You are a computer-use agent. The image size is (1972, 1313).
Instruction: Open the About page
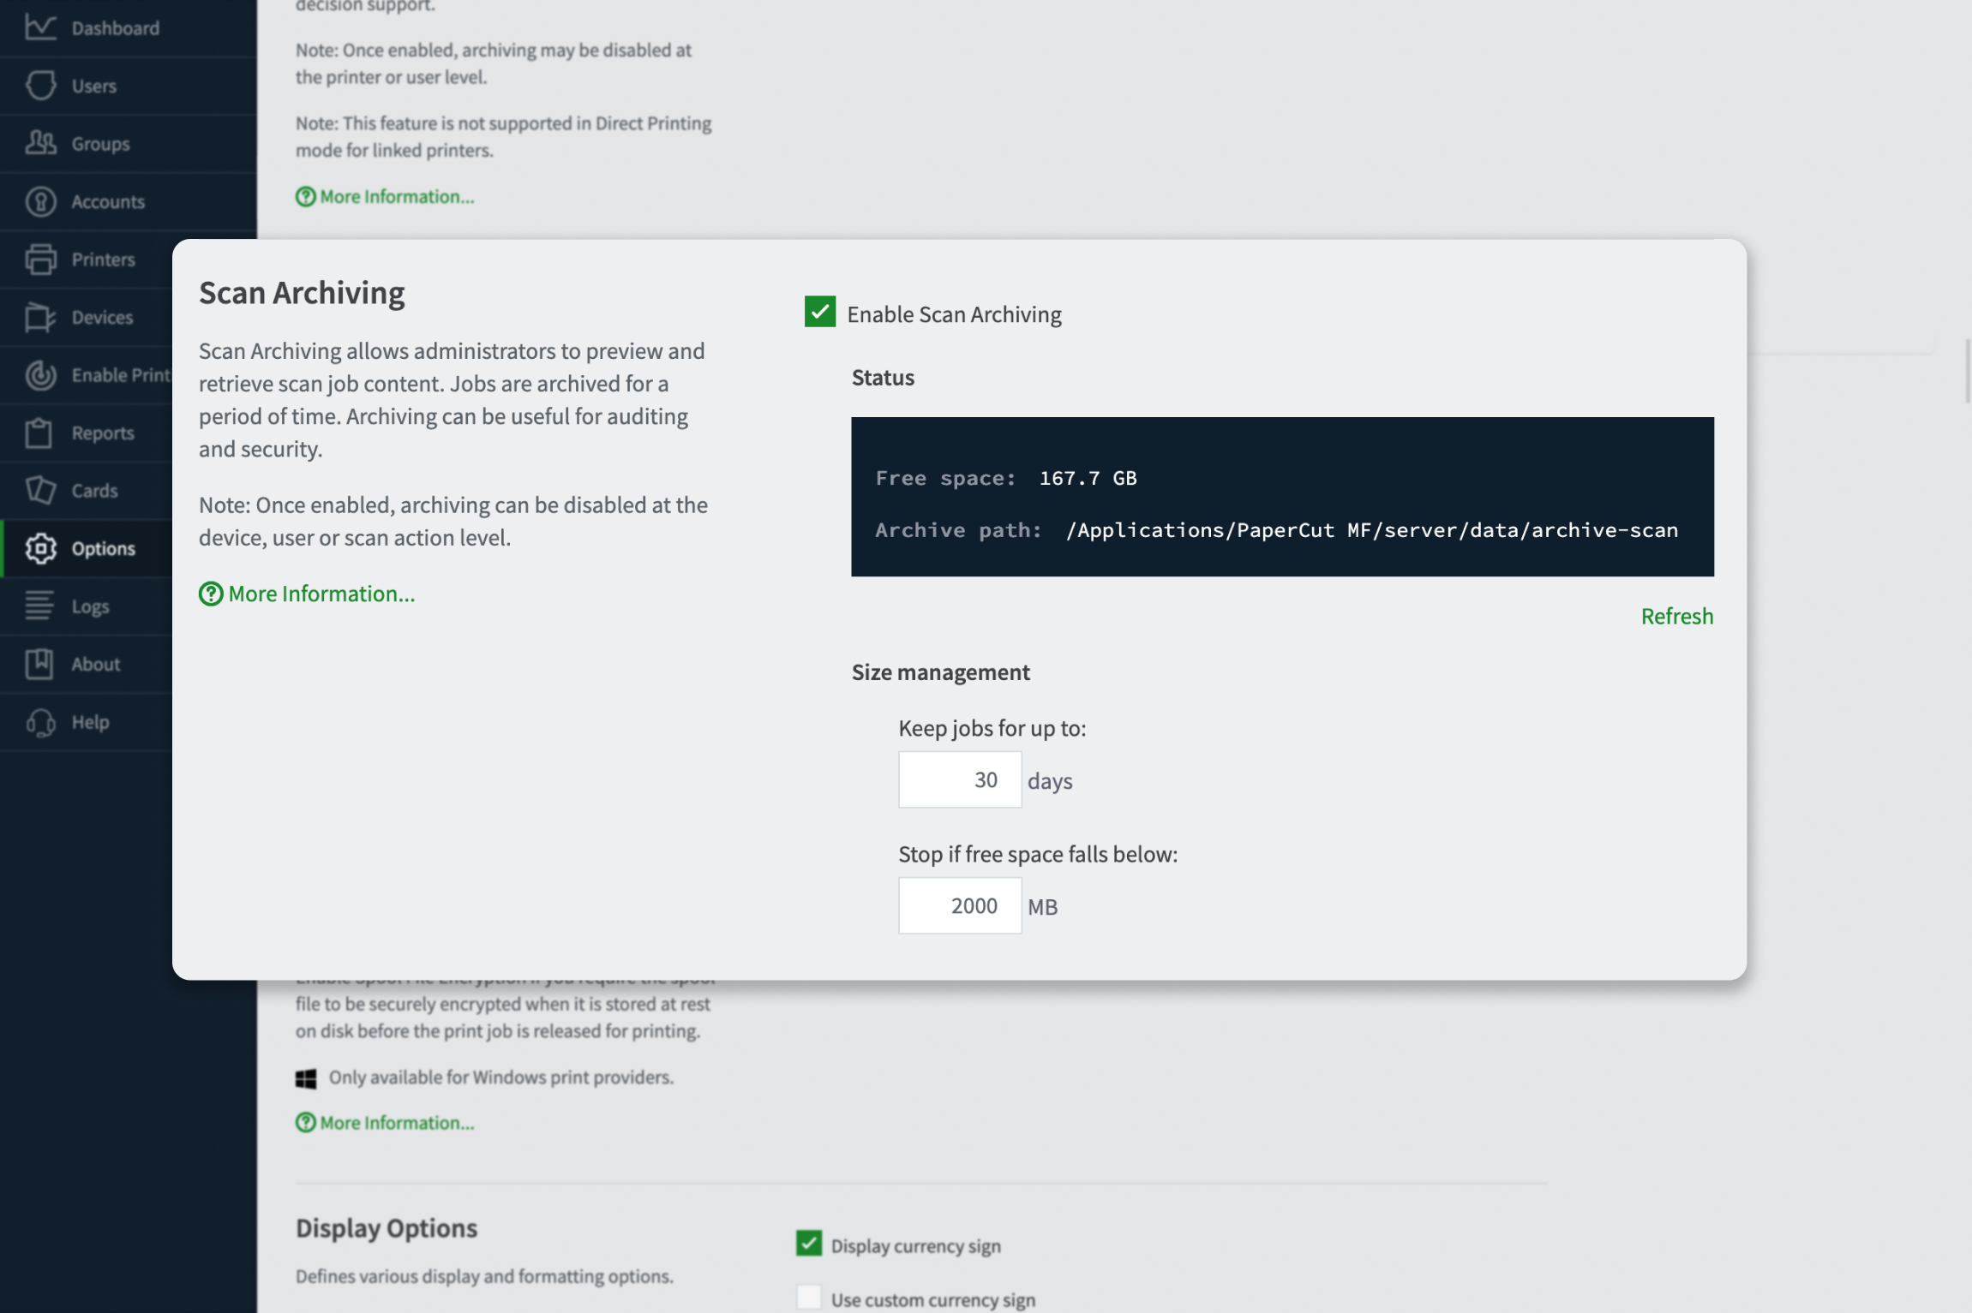[x=94, y=664]
